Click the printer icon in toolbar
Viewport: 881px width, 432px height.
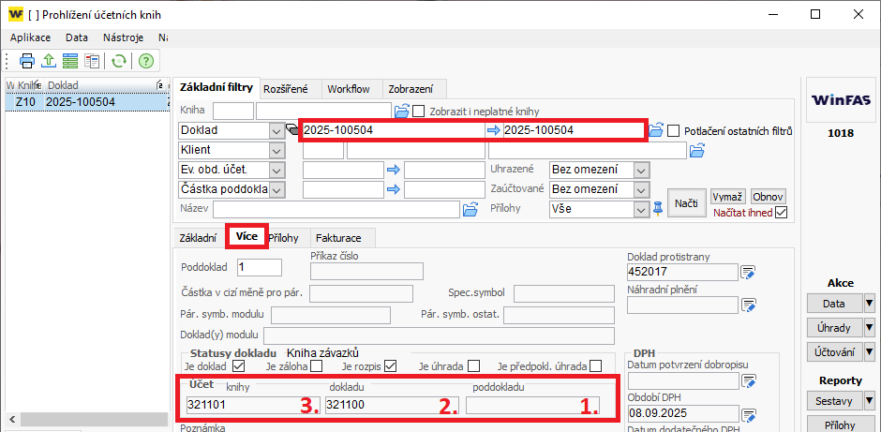click(x=27, y=61)
